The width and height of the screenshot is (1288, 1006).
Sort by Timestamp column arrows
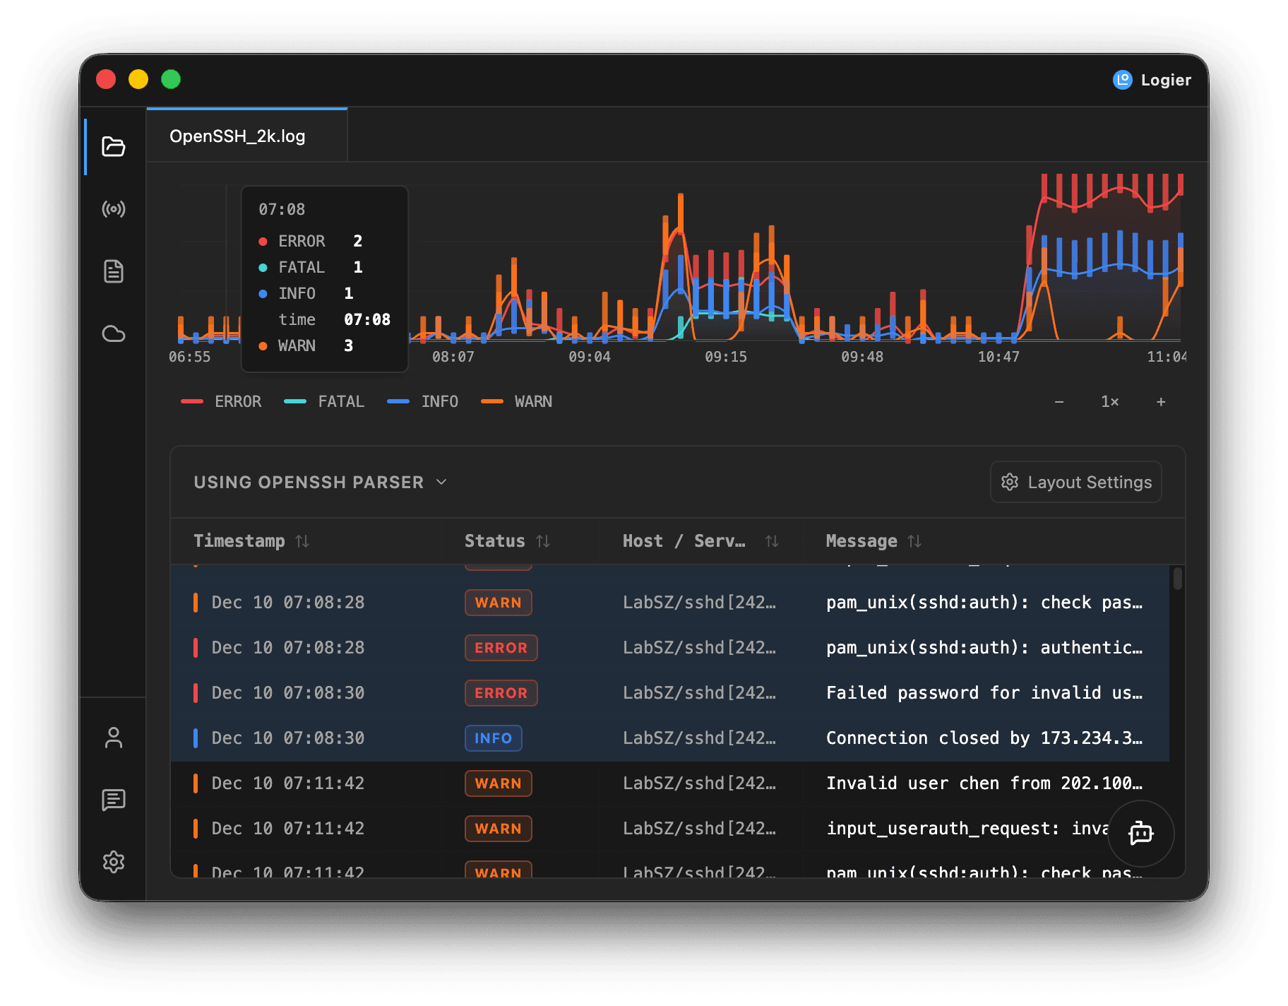point(302,541)
